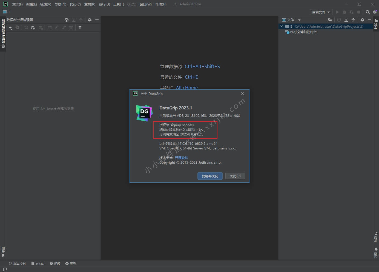Toggle the Files side tab on right
This screenshot has height=272, width=379.
coord(376,24)
